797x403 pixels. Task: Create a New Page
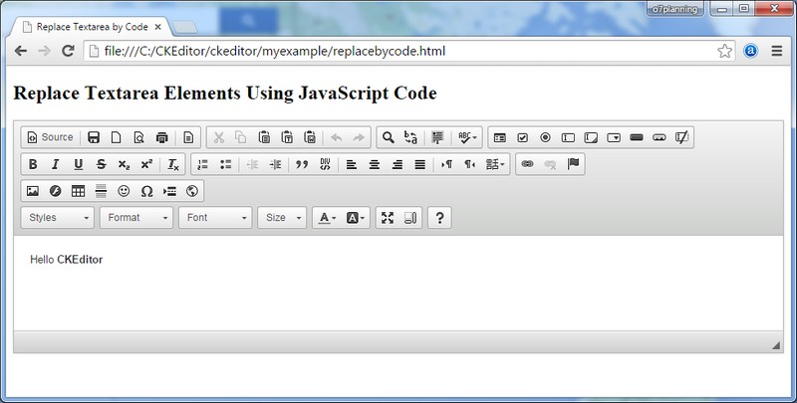(117, 137)
